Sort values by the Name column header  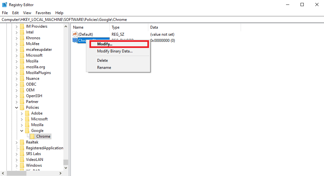90,27
